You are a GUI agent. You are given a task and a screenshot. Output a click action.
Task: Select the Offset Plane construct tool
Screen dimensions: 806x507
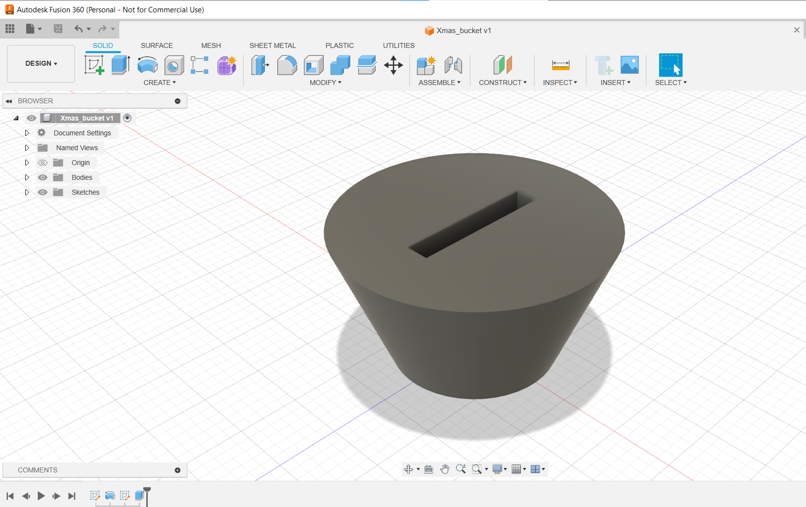tap(503, 65)
